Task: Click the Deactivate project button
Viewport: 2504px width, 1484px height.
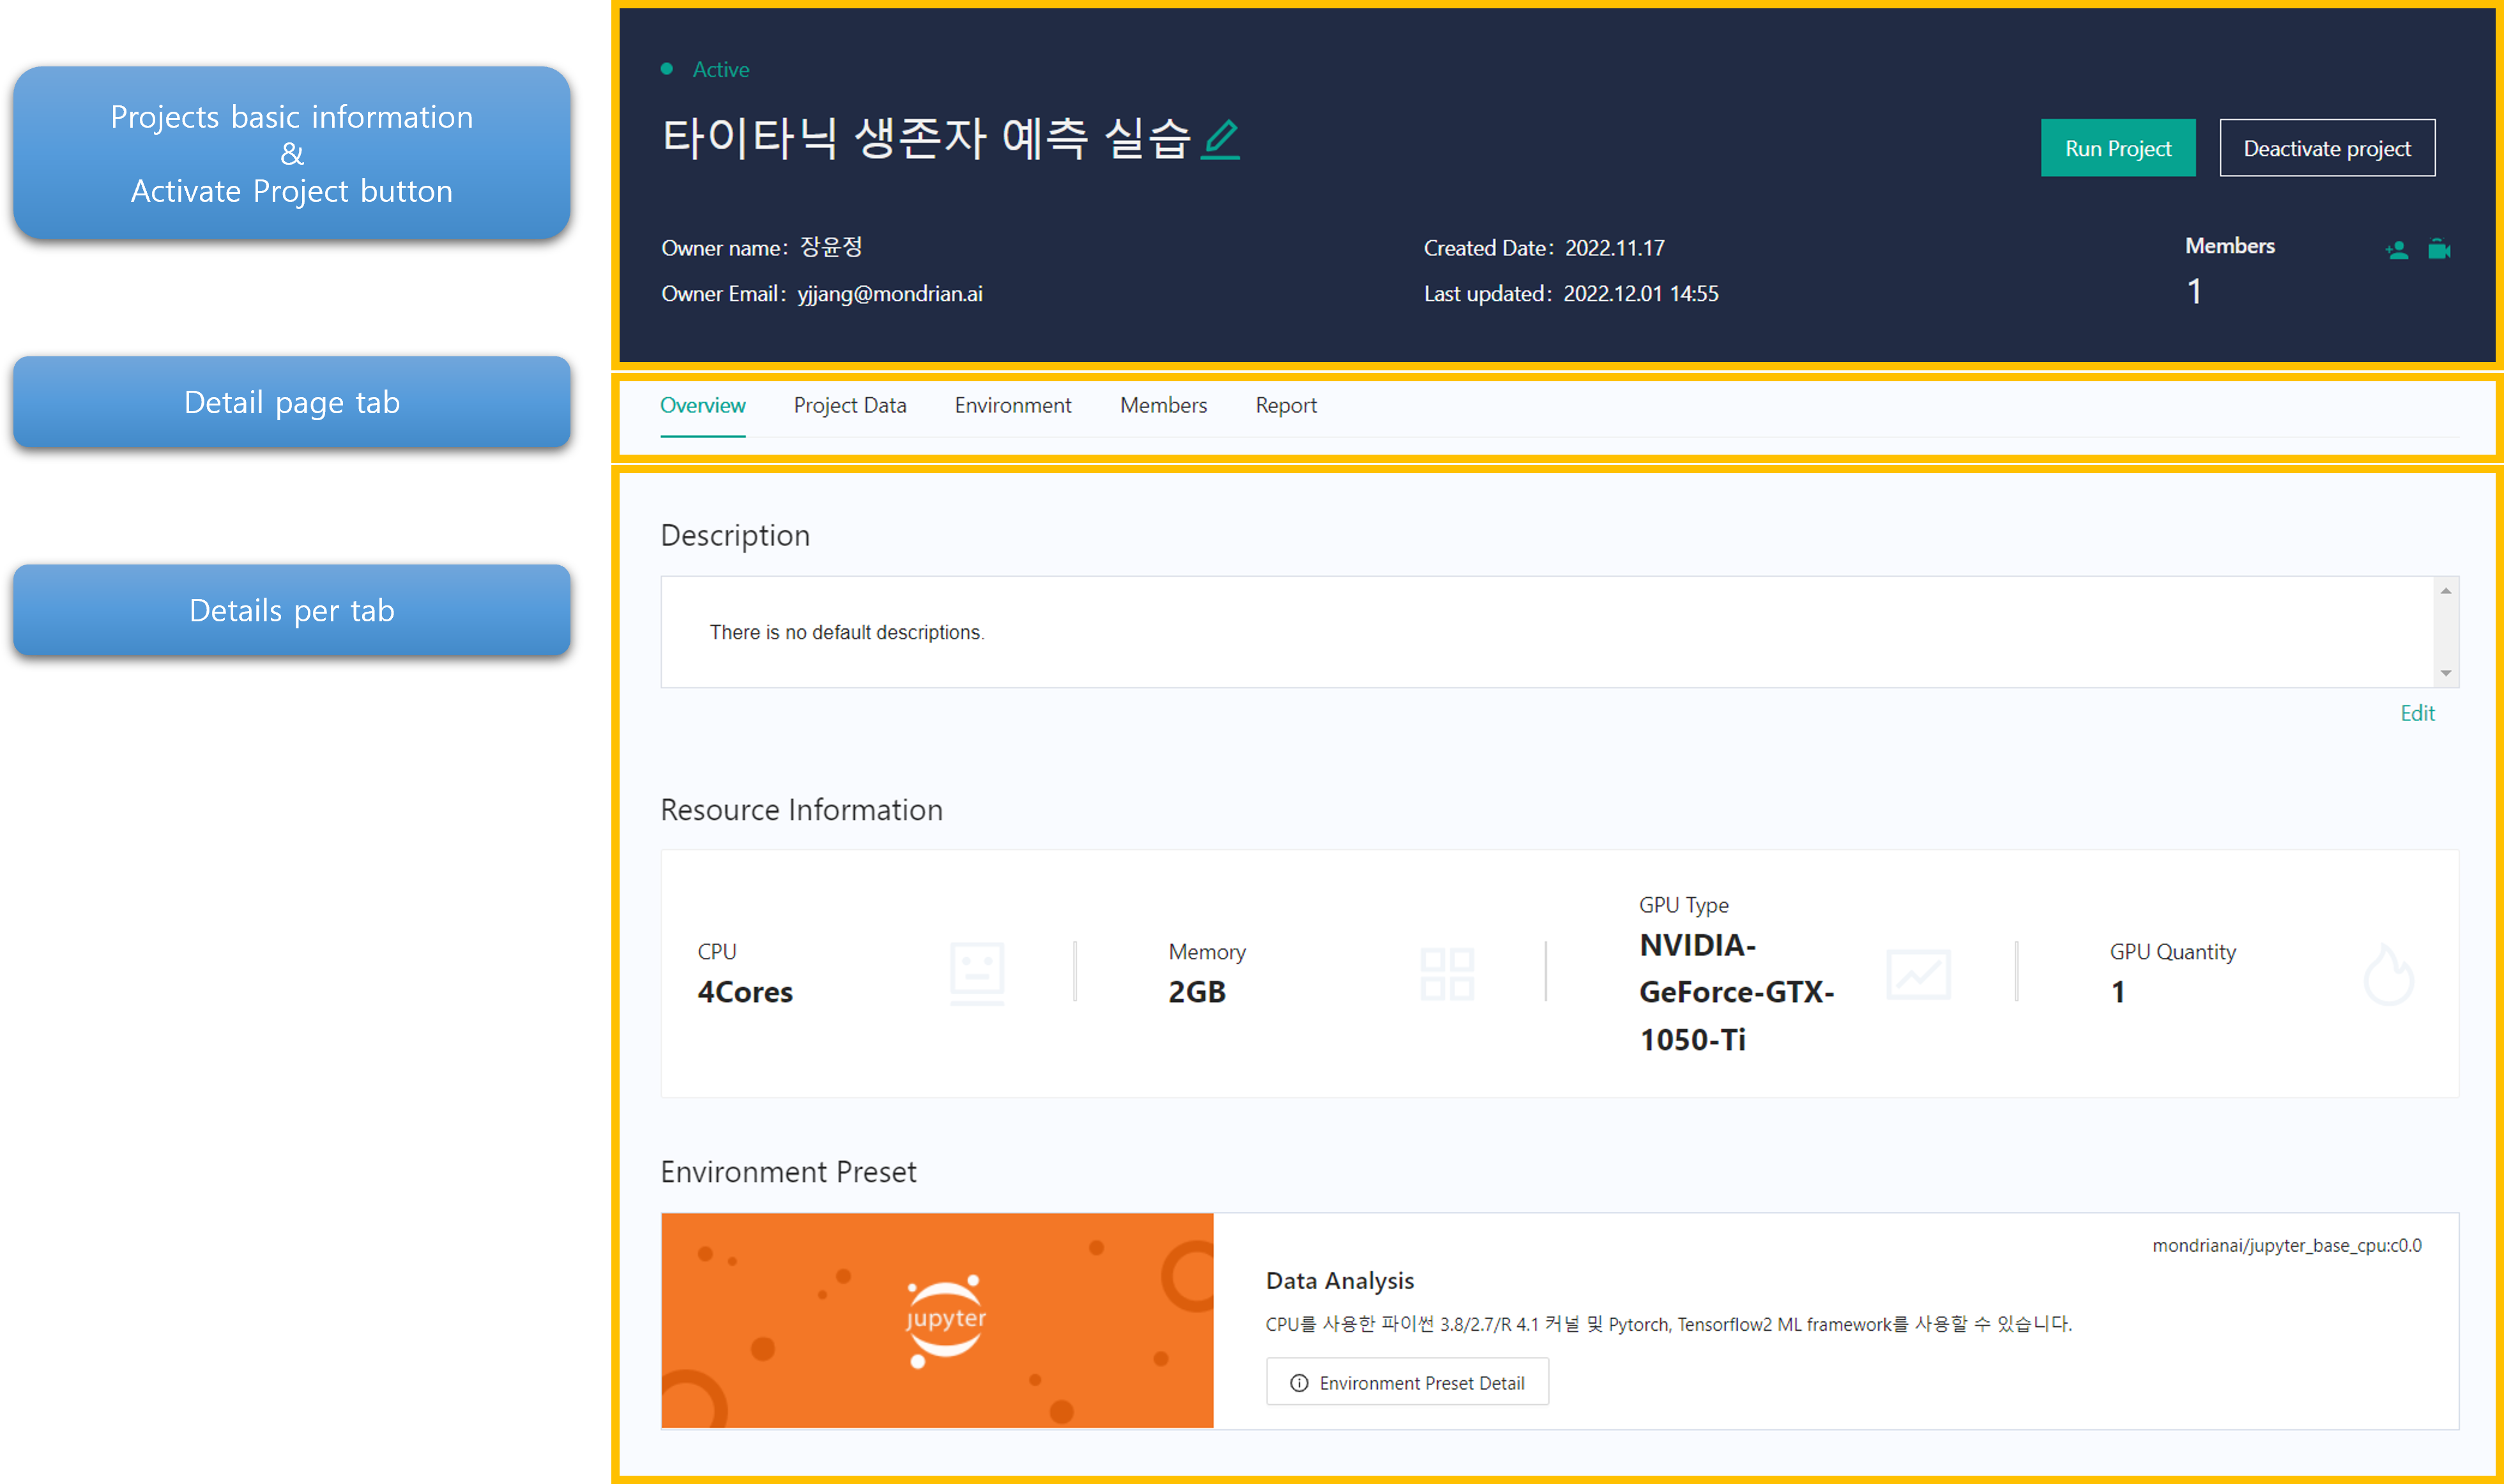Action: (2327, 148)
